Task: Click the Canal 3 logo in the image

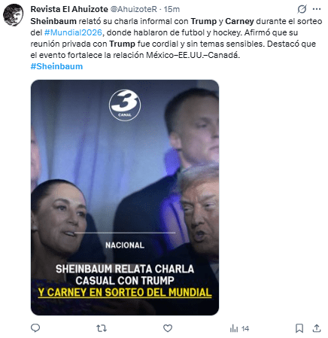Action: coord(125,105)
